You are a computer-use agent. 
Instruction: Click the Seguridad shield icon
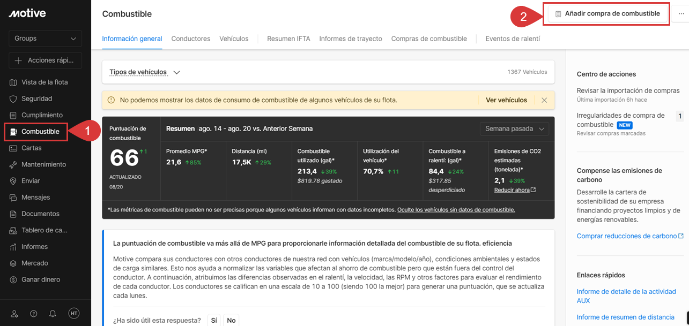13,99
